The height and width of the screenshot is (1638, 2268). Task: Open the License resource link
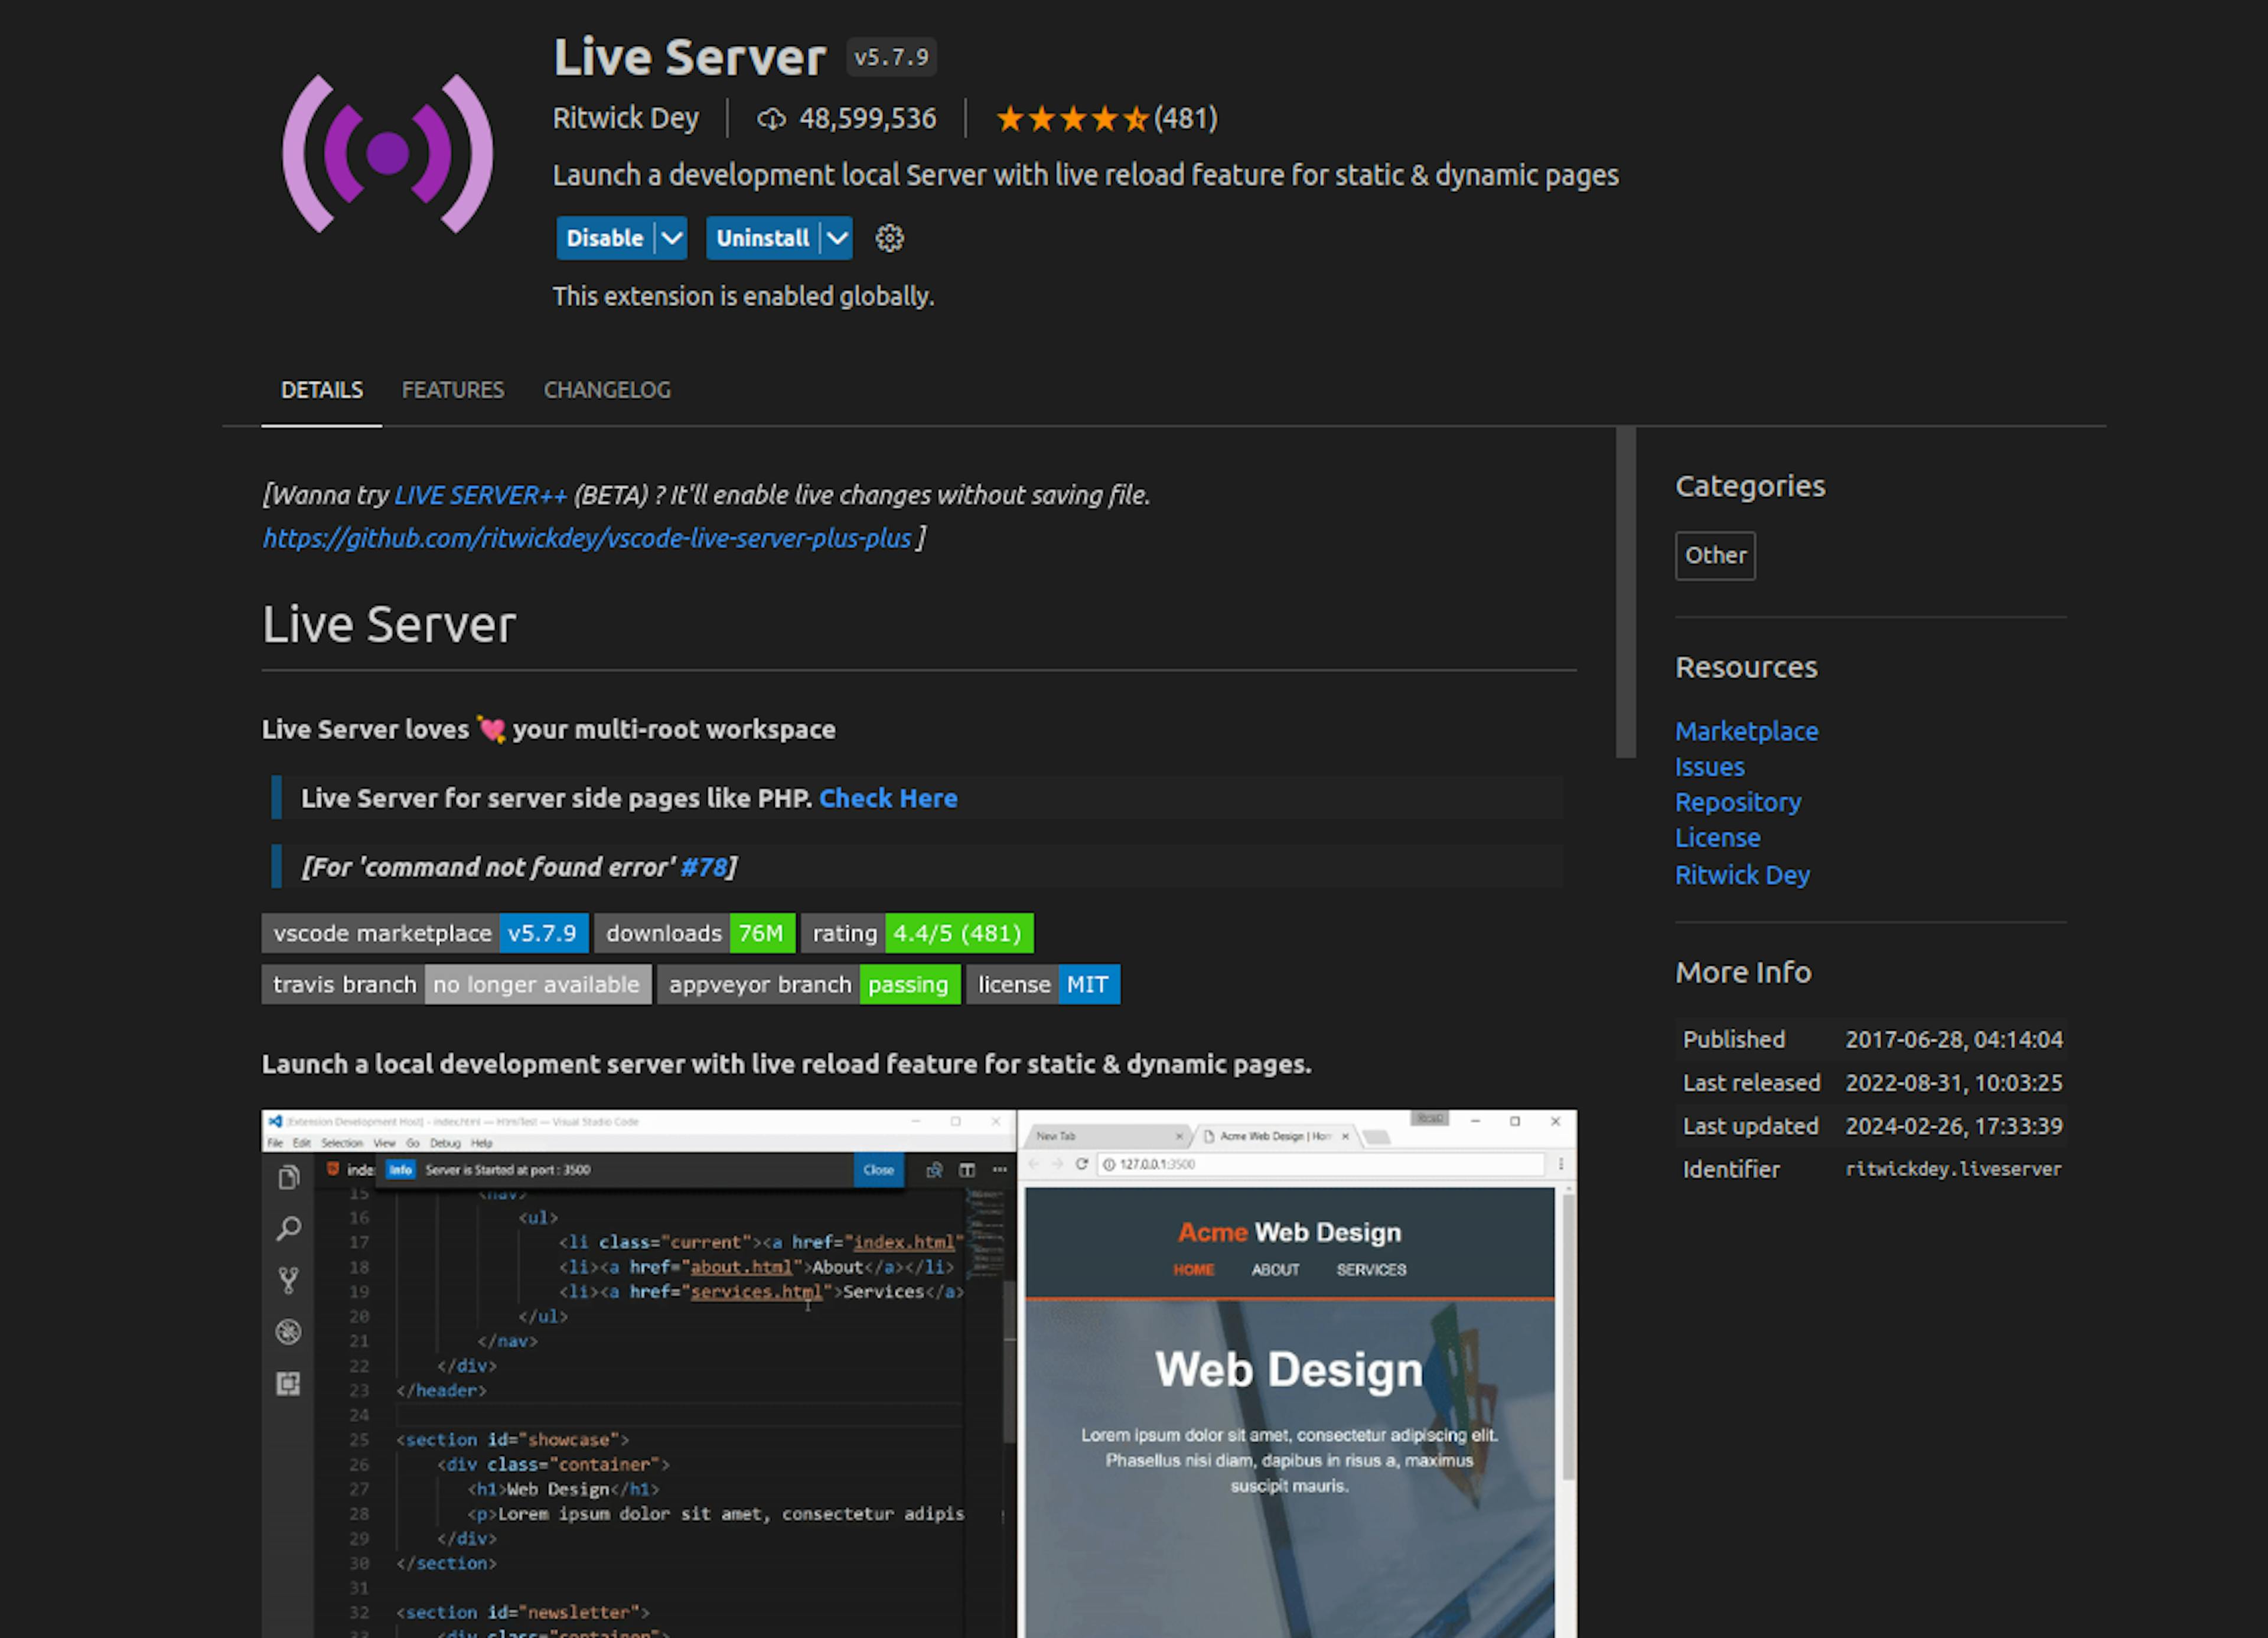tap(1717, 838)
